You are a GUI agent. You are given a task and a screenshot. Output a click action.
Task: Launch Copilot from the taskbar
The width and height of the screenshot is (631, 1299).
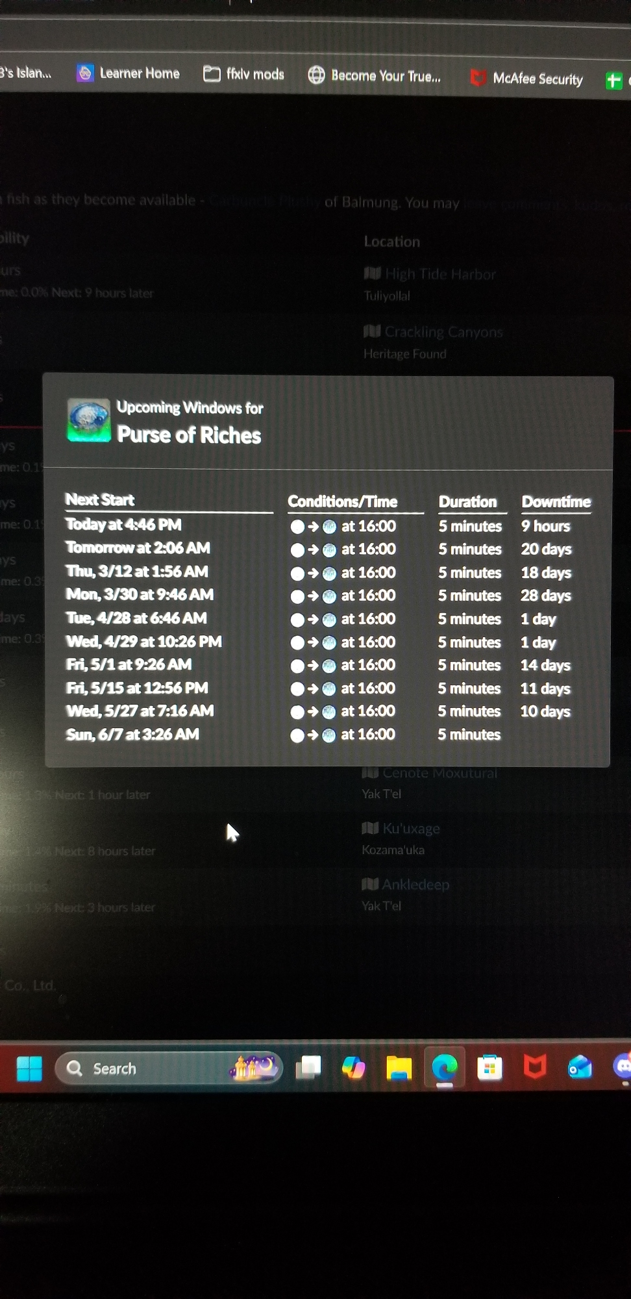(x=353, y=1067)
